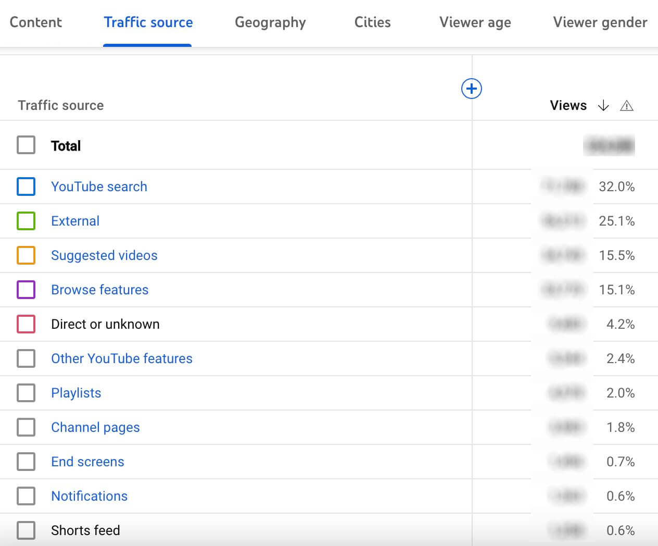The image size is (658, 546).
Task: Open the Cities tab
Action: 372,22
